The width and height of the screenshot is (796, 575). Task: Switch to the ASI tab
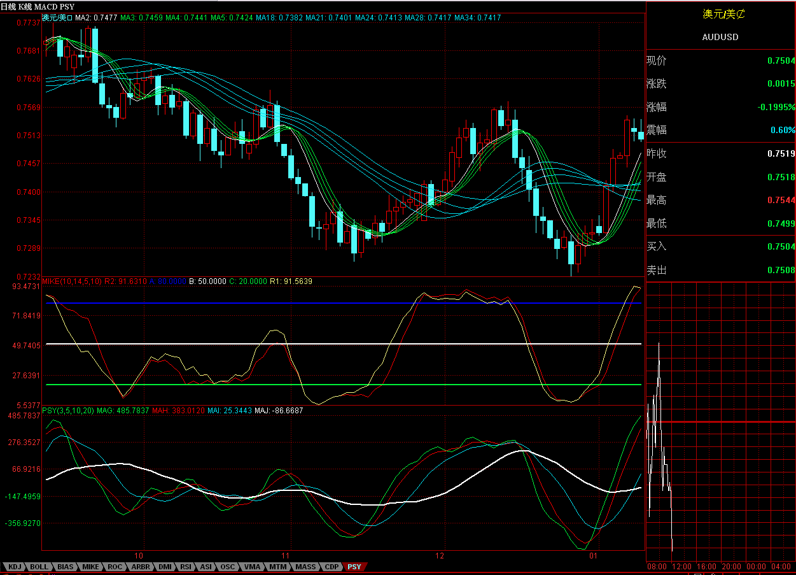coord(206,567)
